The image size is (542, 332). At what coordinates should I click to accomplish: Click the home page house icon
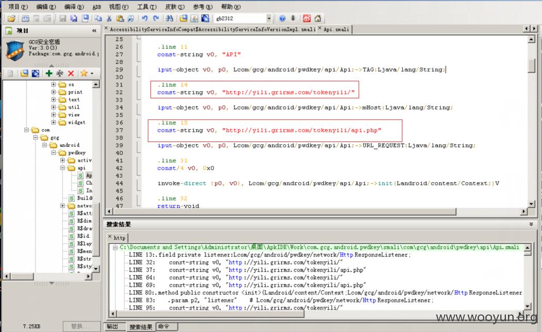coord(318,19)
